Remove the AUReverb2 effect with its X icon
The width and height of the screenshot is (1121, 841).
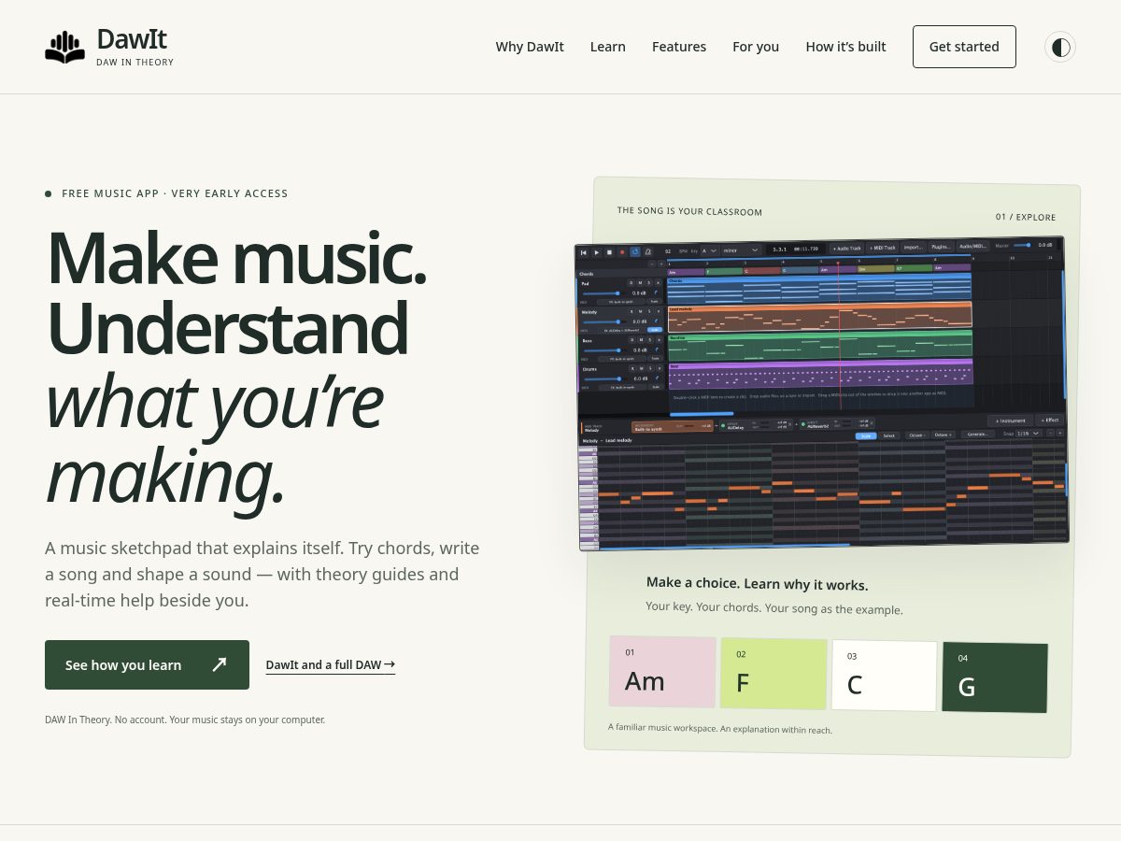coord(872,422)
